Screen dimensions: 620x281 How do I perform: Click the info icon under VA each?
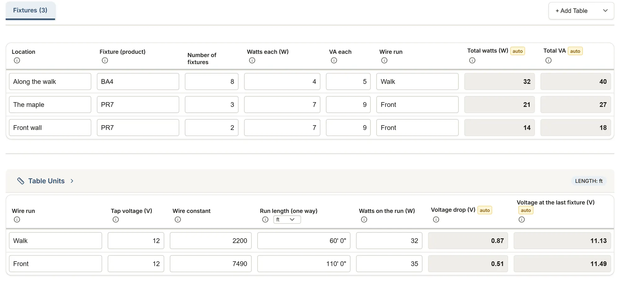(334, 60)
